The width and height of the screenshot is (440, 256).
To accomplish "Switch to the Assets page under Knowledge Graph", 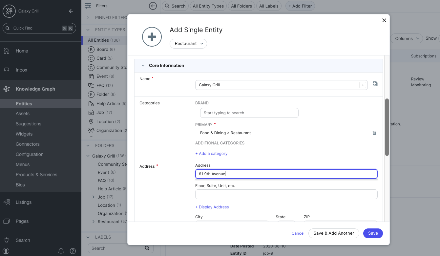I will 23,114.
